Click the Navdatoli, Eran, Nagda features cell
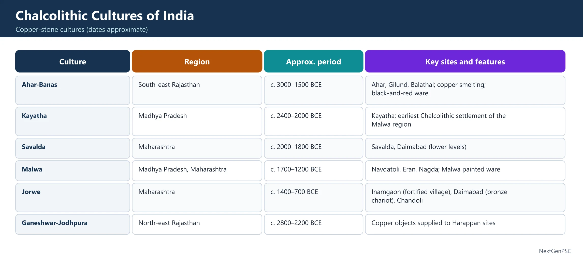The width and height of the screenshot is (583, 260). click(x=465, y=171)
